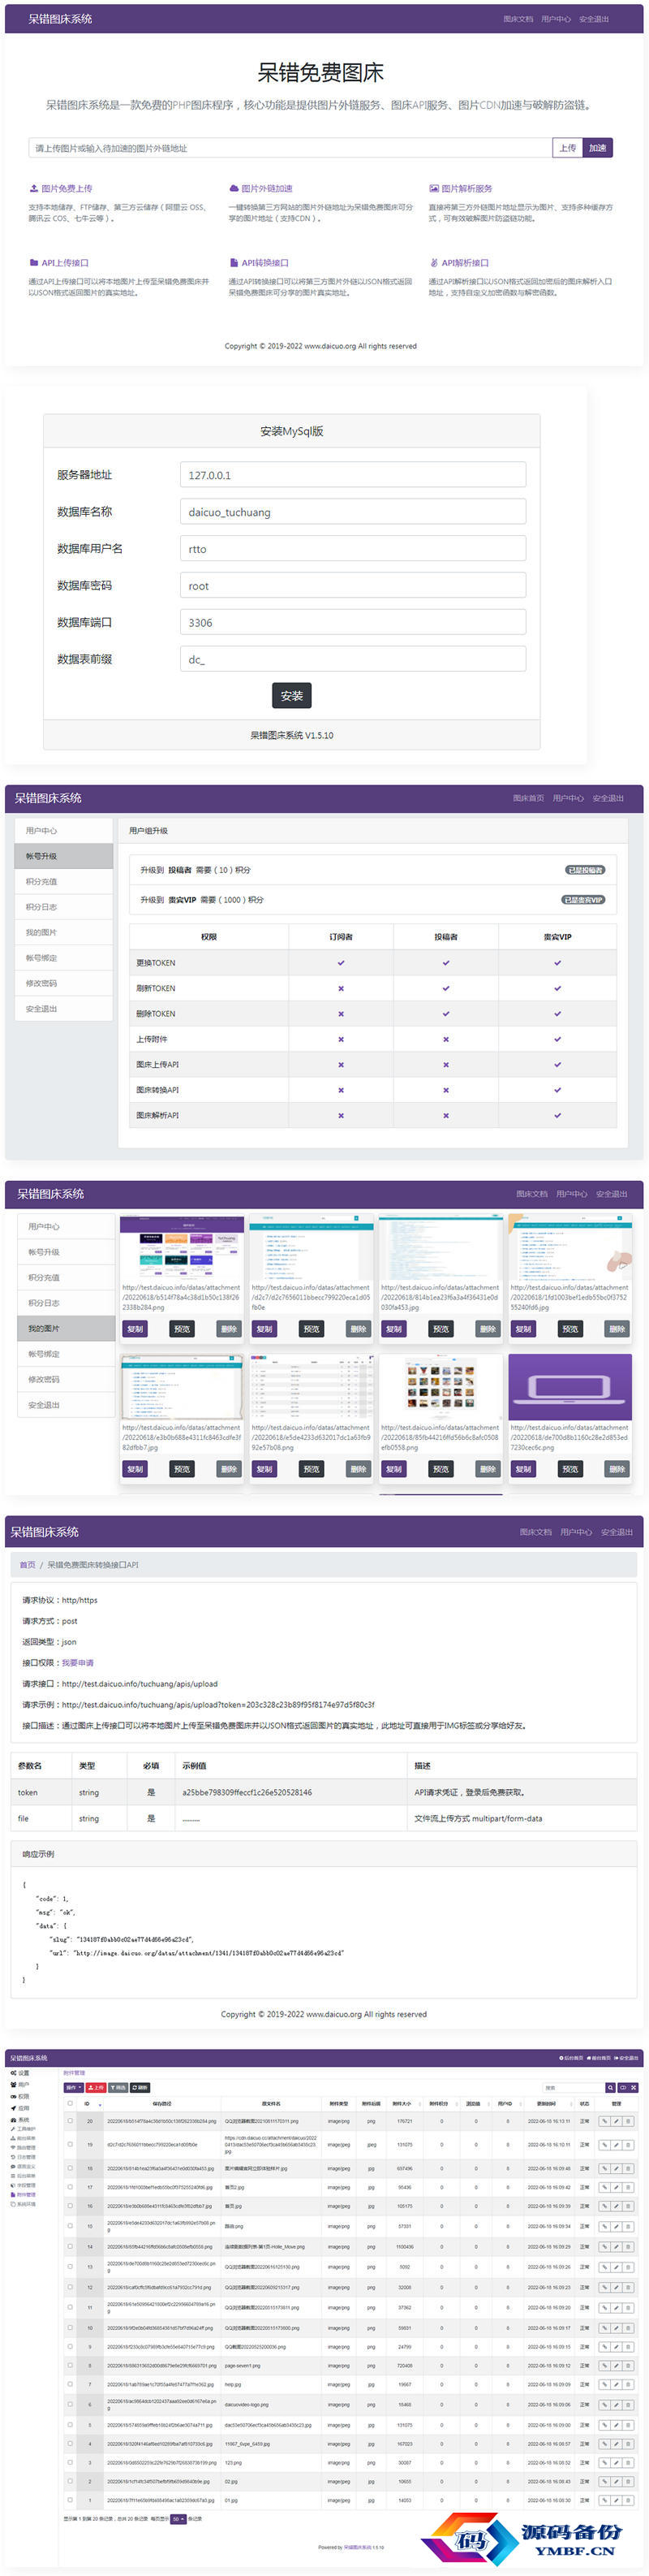Tick the checkbox for admin row ID 11
Screen dimensions: 649x2576
[x=70, y=2307]
